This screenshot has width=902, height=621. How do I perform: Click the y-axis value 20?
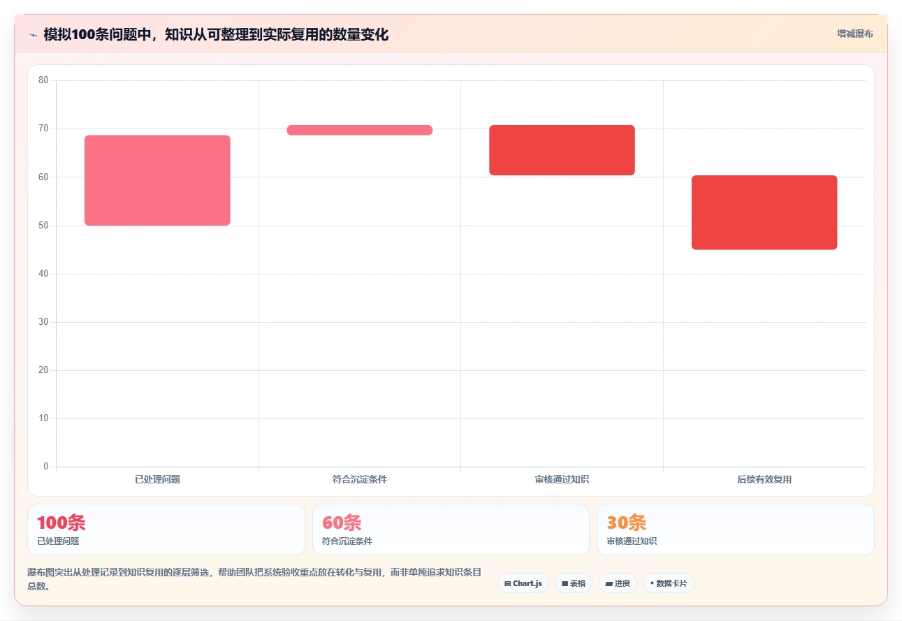point(43,370)
